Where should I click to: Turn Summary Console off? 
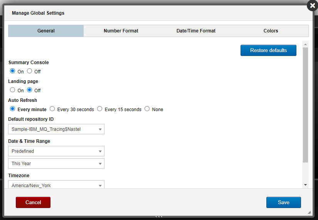coord(30,71)
